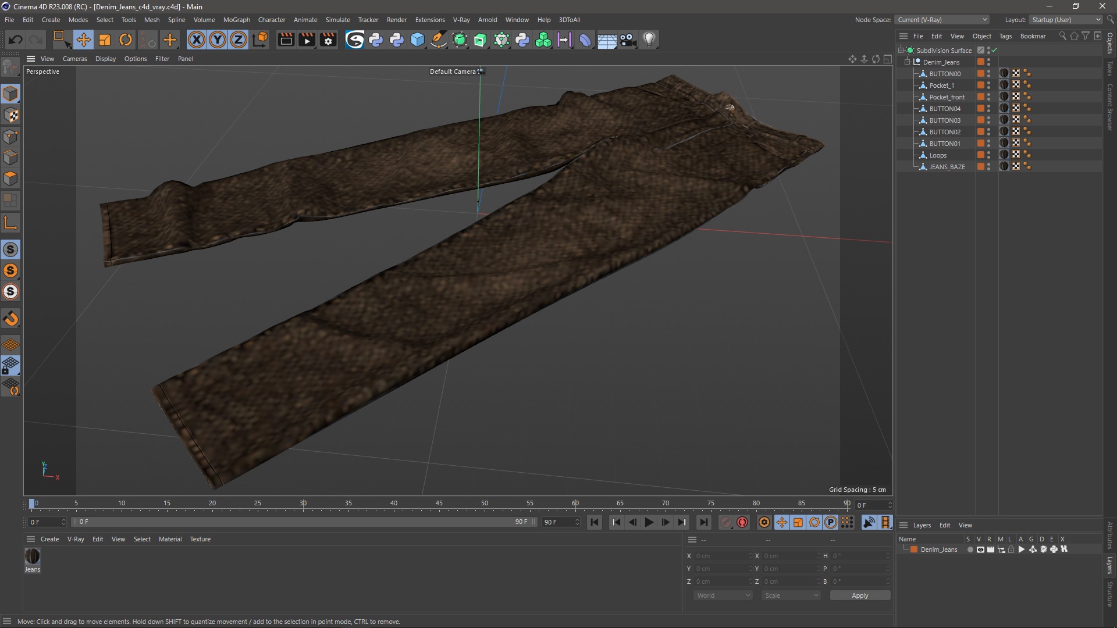Viewport: 1117px width, 628px height.
Task: Click the Apply button
Action: (860, 595)
